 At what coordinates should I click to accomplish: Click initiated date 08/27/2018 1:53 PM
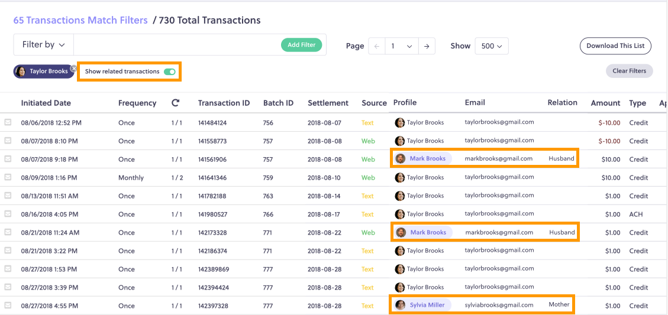click(x=49, y=269)
